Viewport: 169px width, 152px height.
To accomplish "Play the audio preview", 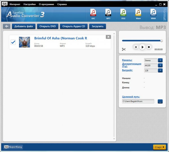I will pos(142,47).
